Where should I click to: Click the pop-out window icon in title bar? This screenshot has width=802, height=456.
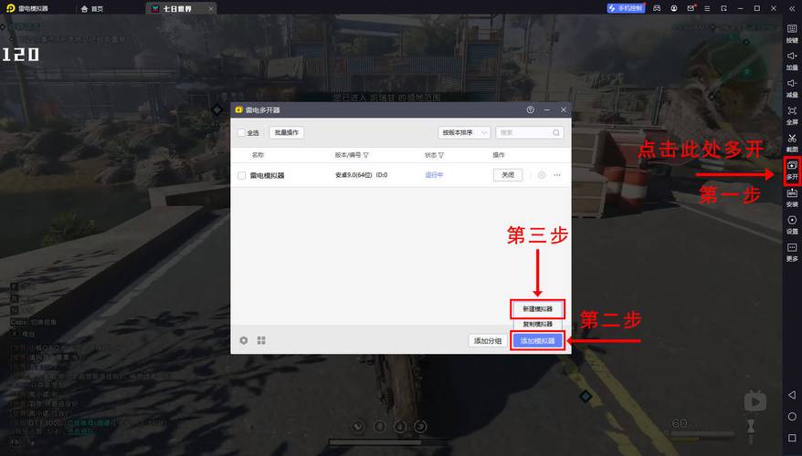tap(723, 9)
